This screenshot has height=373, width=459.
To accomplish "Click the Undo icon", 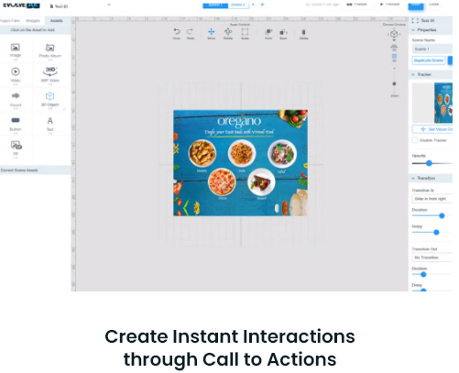I will [x=177, y=33].
